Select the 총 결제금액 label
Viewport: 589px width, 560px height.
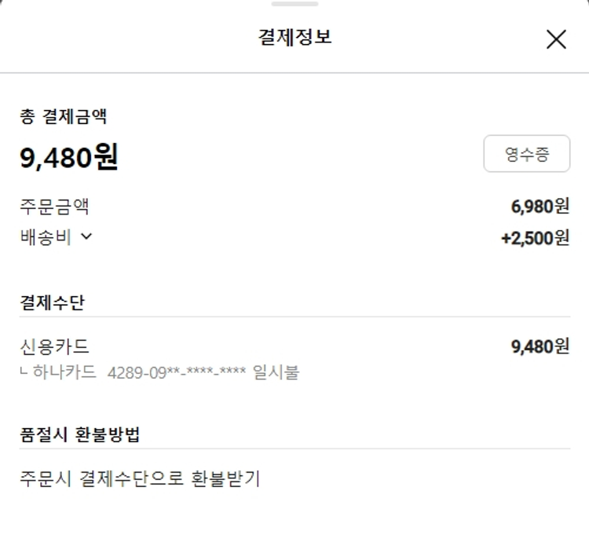(x=64, y=117)
